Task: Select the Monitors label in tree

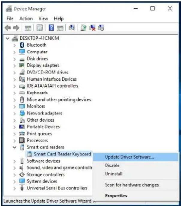Action: point(36,106)
